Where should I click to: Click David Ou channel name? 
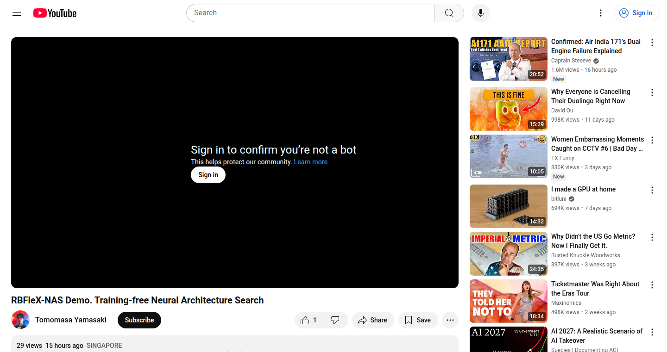pos(562,111)
